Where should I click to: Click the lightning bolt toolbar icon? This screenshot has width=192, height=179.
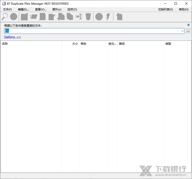(108, 17)
